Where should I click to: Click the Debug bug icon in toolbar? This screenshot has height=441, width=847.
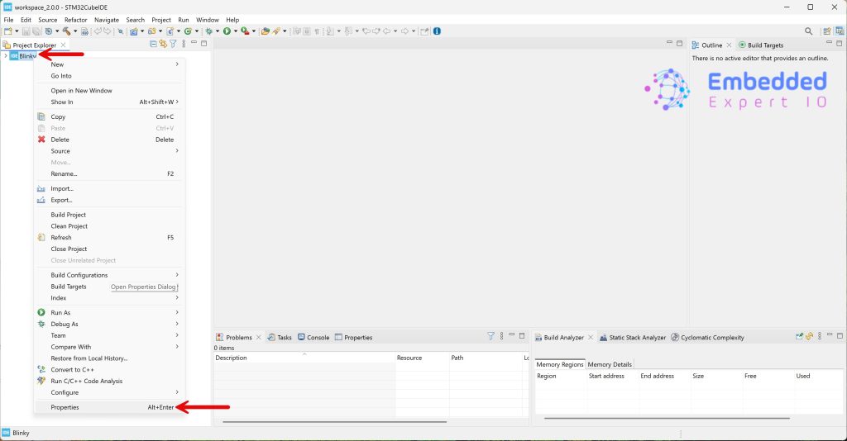tap(208, 31)
